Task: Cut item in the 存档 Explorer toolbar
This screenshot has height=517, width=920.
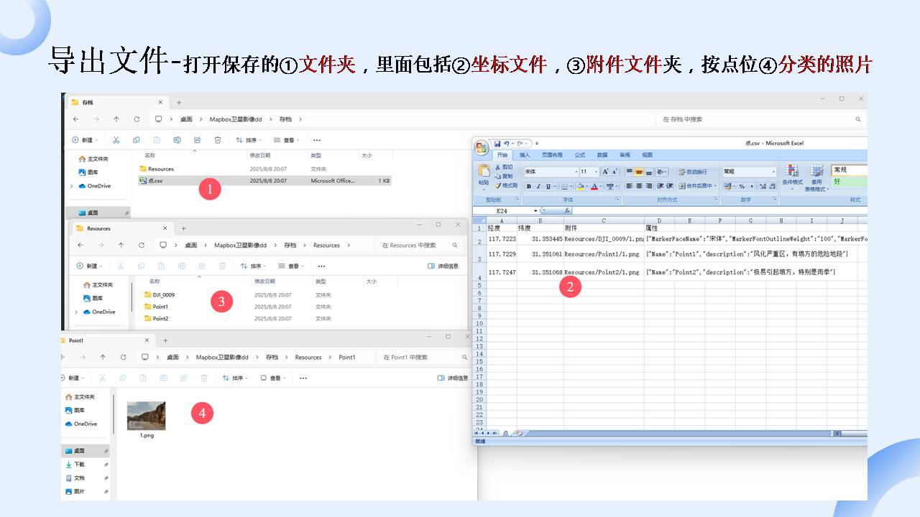Action: pos(116,140)
